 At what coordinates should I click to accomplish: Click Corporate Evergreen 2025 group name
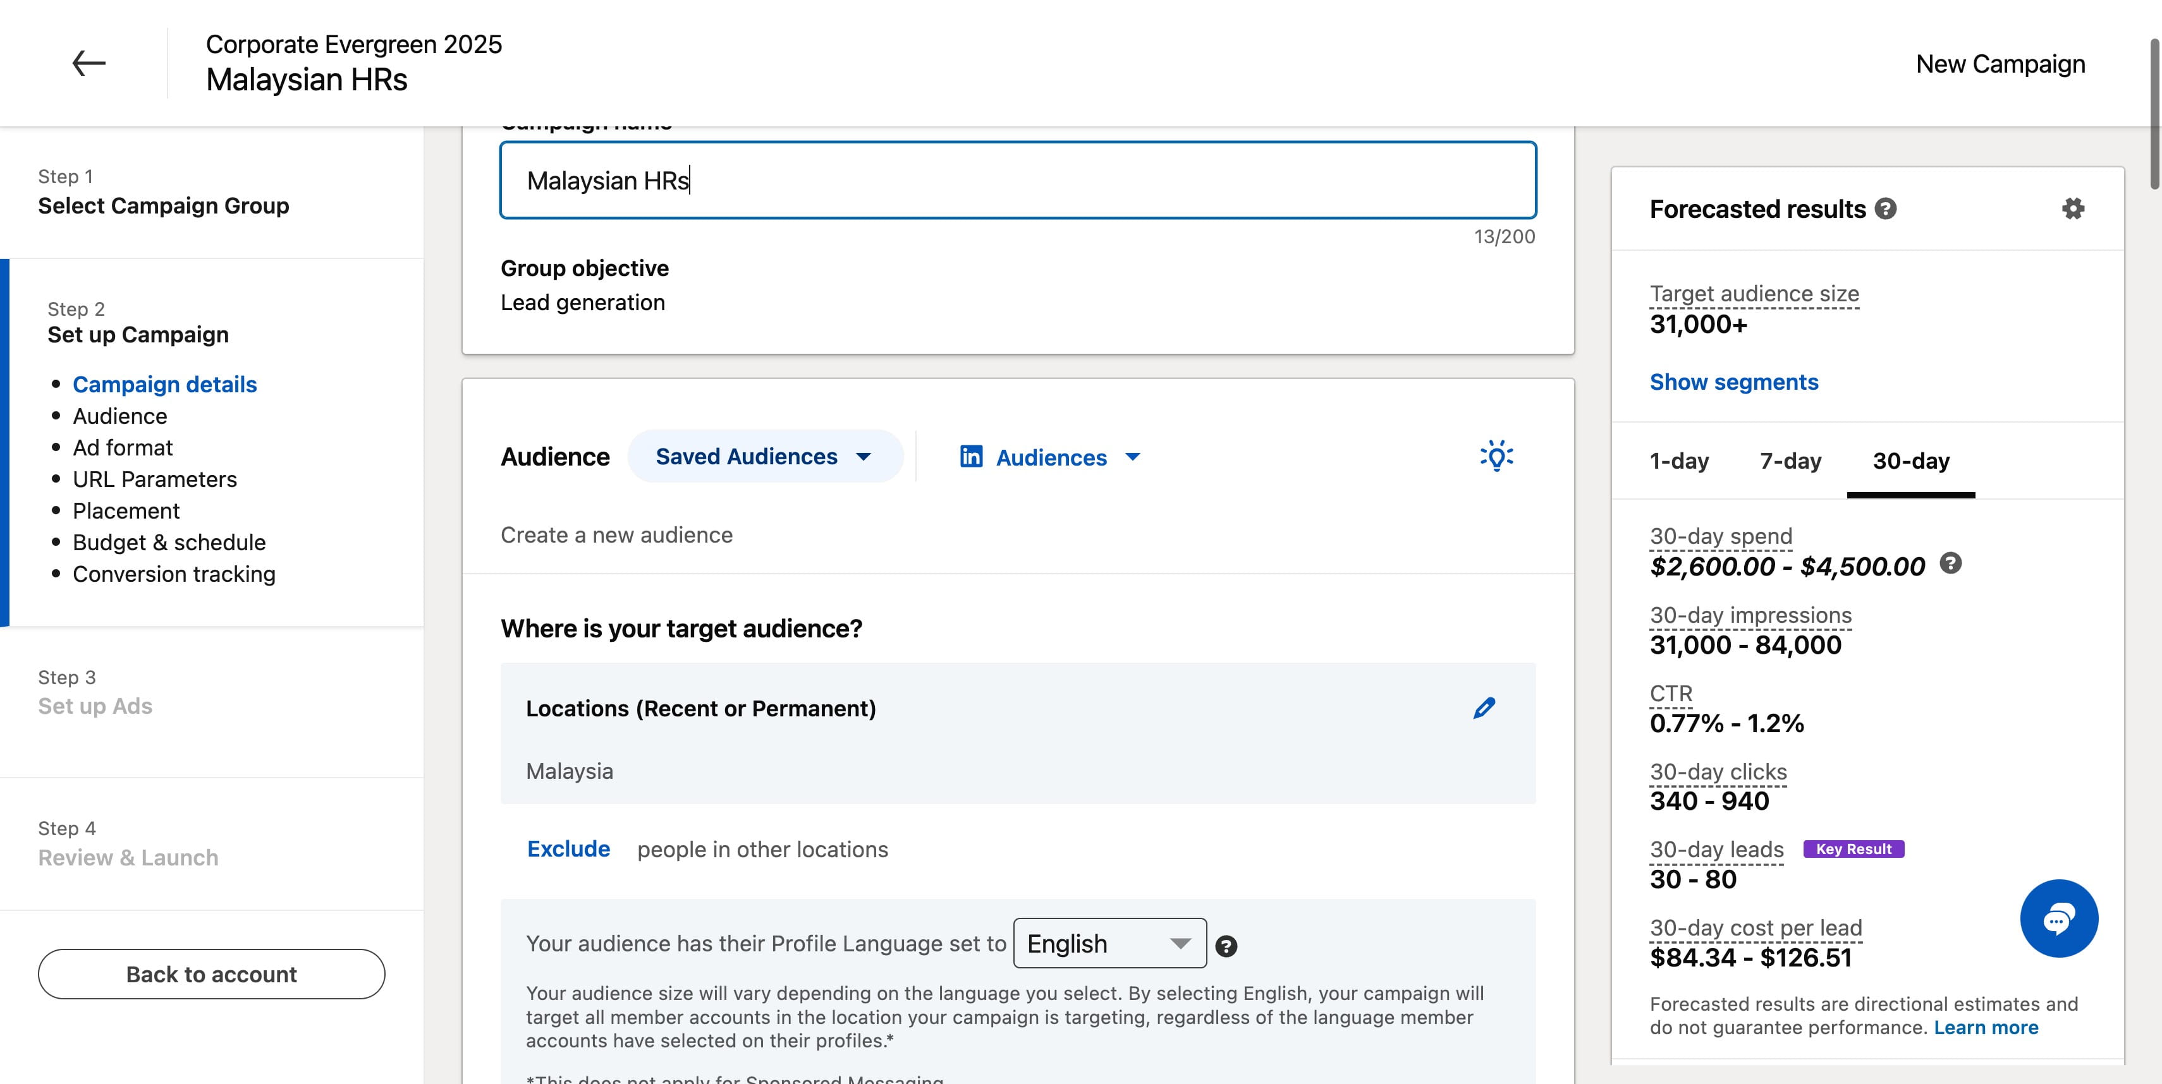[x=353, y=44]
